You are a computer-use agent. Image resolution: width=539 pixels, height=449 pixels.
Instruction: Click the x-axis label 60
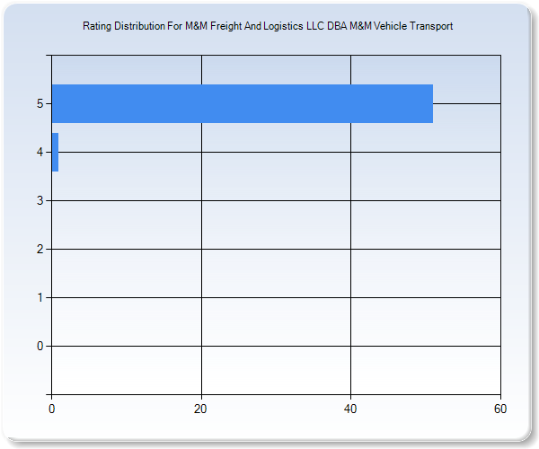tap(500, 409)
